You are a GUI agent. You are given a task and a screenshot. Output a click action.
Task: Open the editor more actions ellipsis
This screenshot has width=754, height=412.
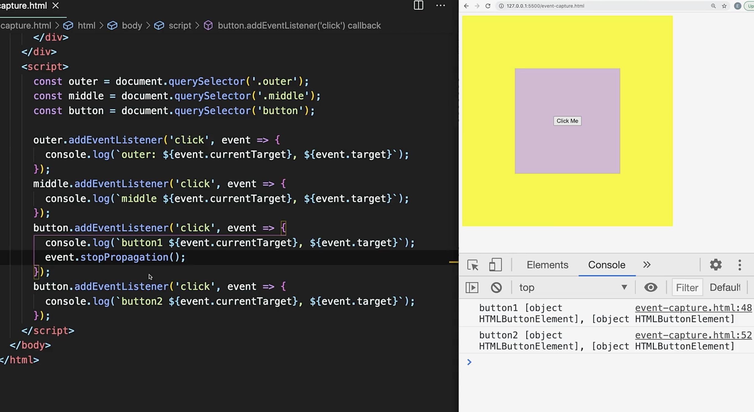[440, 5]
